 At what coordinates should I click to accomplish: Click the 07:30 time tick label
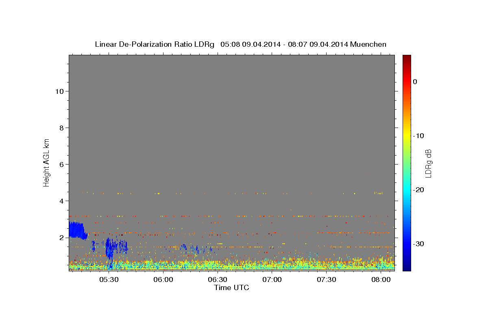(x=326, y=280)
